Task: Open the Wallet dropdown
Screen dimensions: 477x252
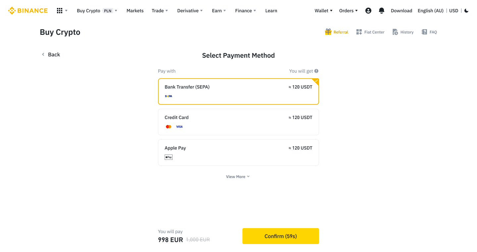Action: (323, 11)
